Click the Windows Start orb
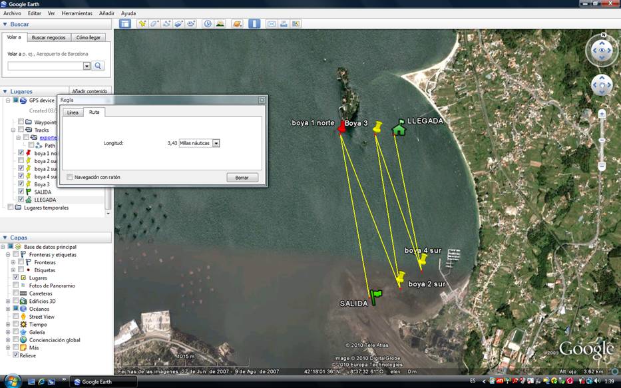Image resolution: width=621 pixels, height=388 pixels. point(12,381)
